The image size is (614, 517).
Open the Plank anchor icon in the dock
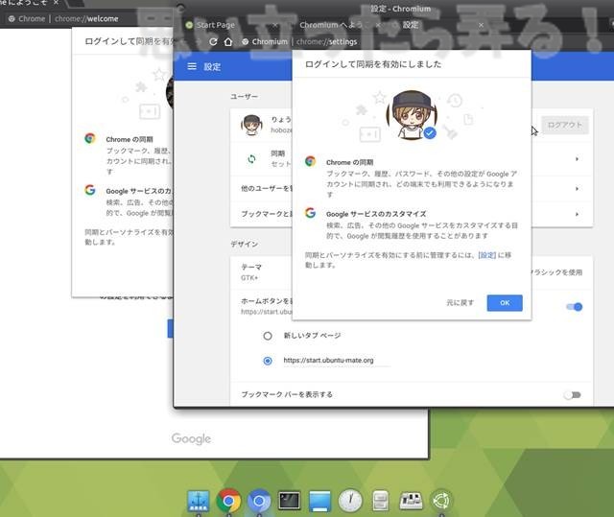(x=199, y=501)
